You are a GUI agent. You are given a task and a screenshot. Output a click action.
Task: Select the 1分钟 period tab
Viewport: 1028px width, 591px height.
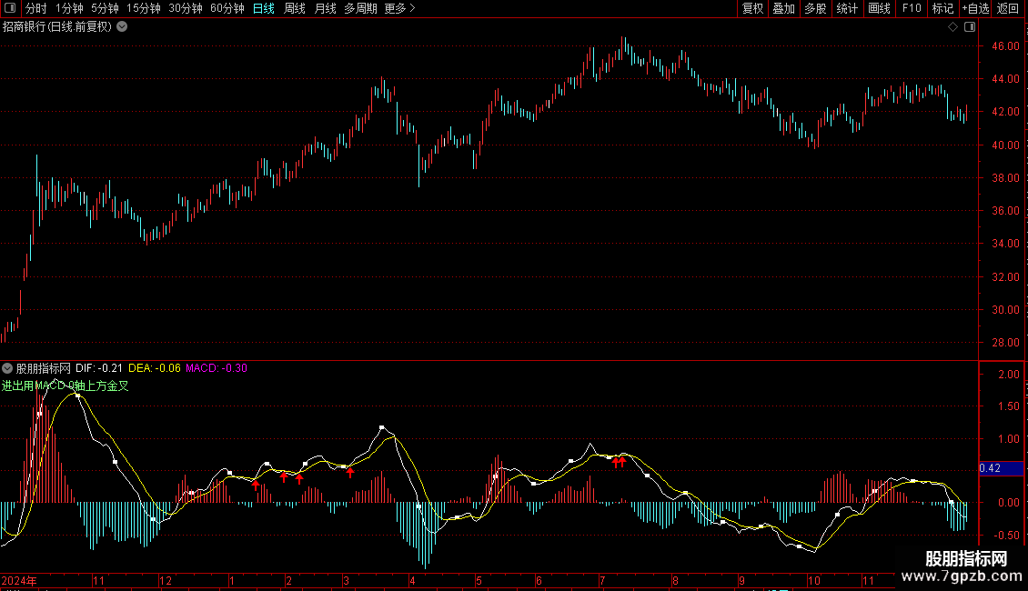pos(69,8)
